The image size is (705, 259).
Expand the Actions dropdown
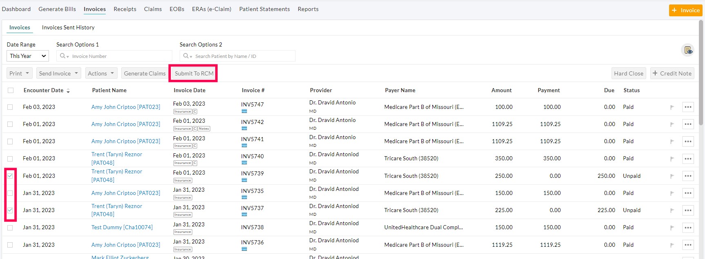[x=101, y=73]
